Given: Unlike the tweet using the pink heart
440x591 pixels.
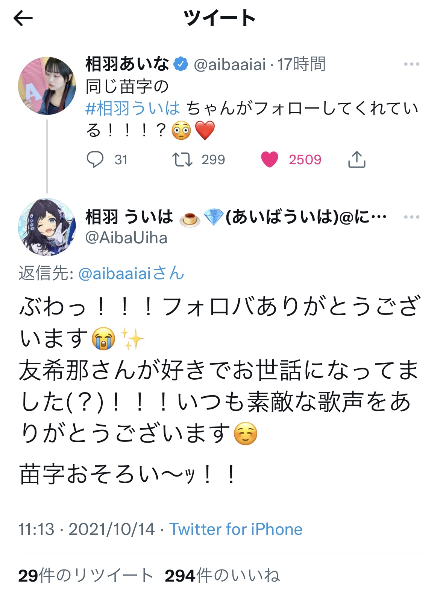Looking at the screenshot, I should click(270, 159).
